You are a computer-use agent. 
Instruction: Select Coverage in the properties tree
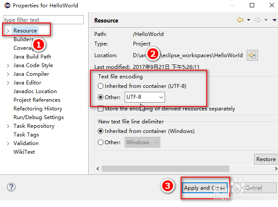tap(24, 48)
